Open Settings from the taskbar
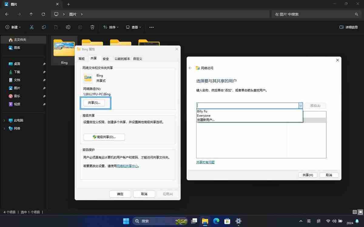Screen dimensions: 364x227 (x=238, y=221)
